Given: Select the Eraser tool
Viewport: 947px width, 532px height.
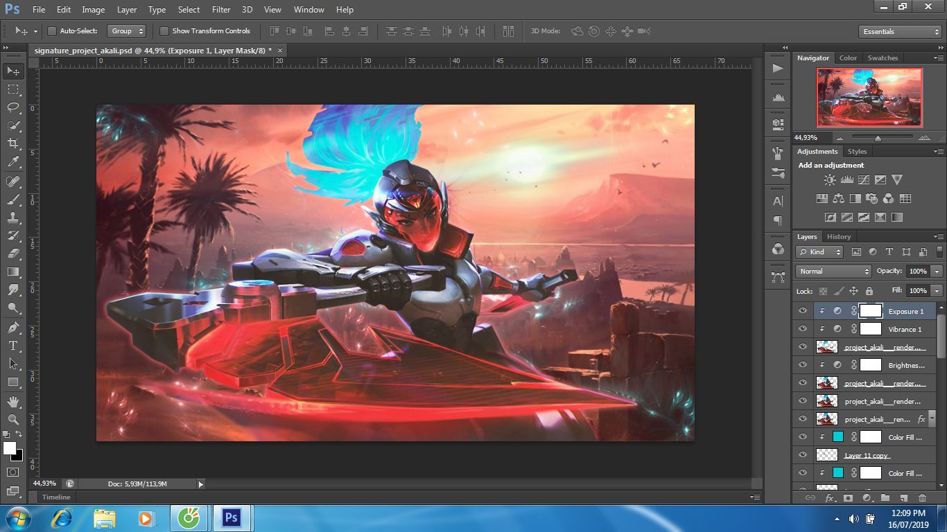Looking at the screenshot, I should (x=13, y=254).
